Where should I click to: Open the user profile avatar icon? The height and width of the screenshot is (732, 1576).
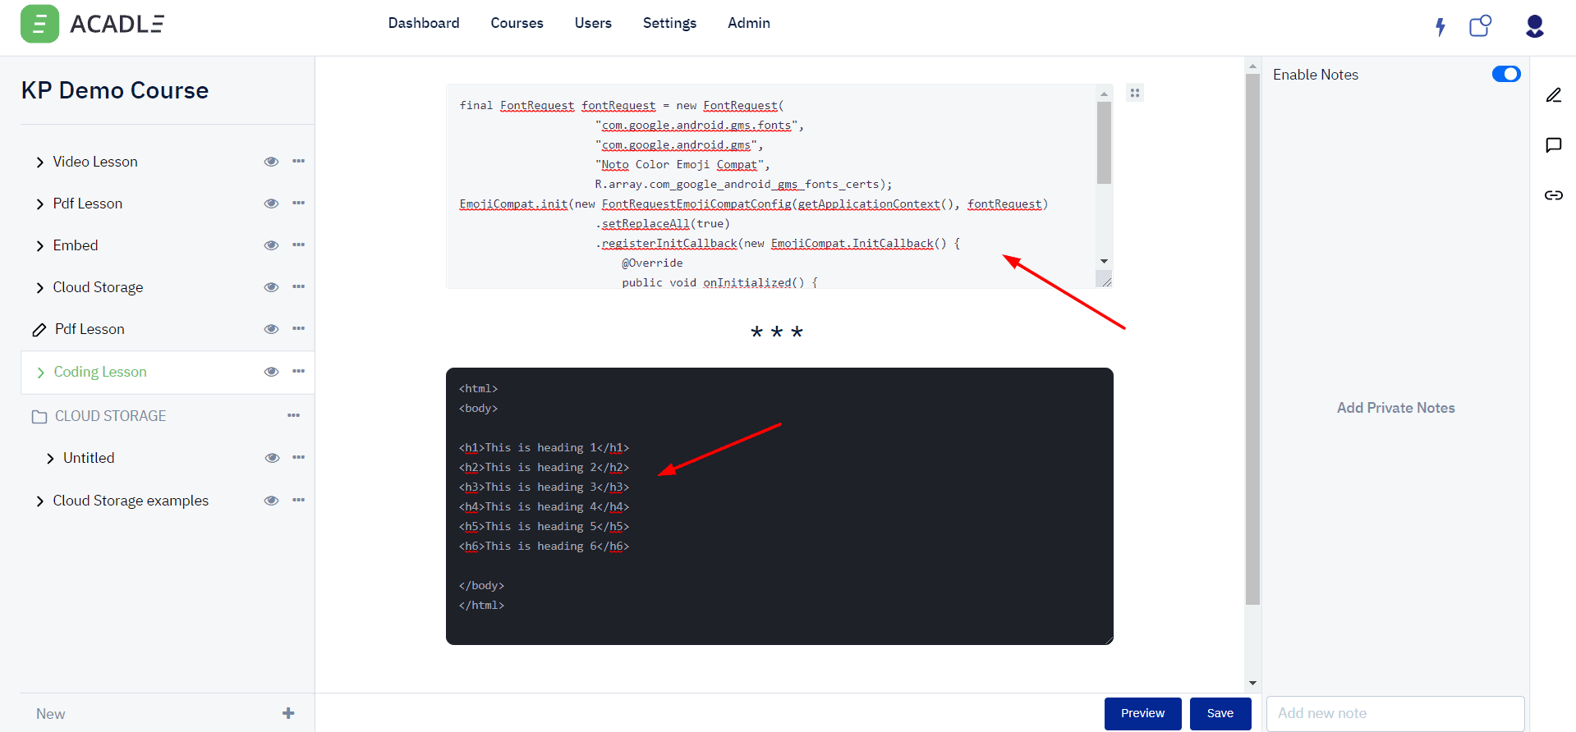coord(1534,26)
